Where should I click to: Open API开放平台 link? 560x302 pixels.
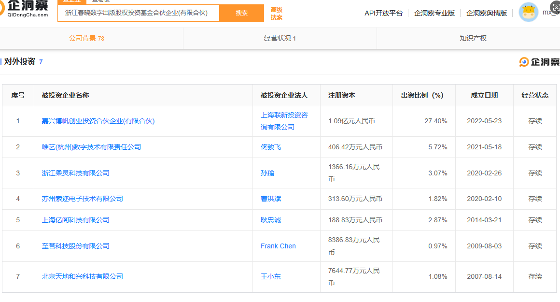[383, 13]
